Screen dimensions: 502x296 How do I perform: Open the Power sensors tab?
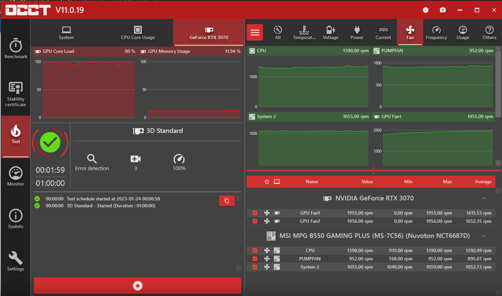click(x=357, y=33)
